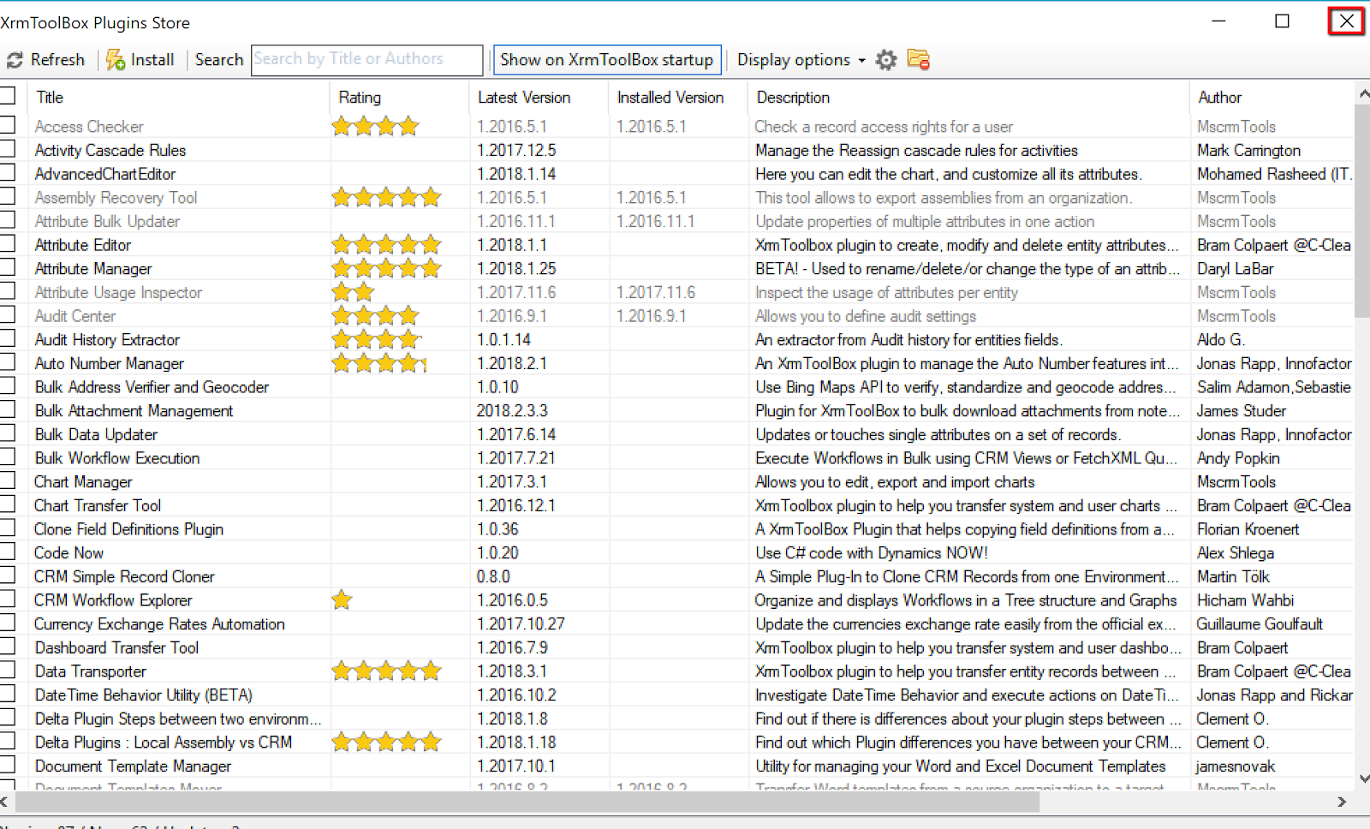
Task: Toggle Show on XrmToolBox startup button
Action: pyautogui.click(x=607, y=60)
